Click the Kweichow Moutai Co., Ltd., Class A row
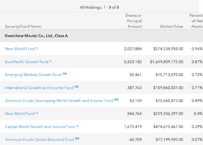 (36, 36)
